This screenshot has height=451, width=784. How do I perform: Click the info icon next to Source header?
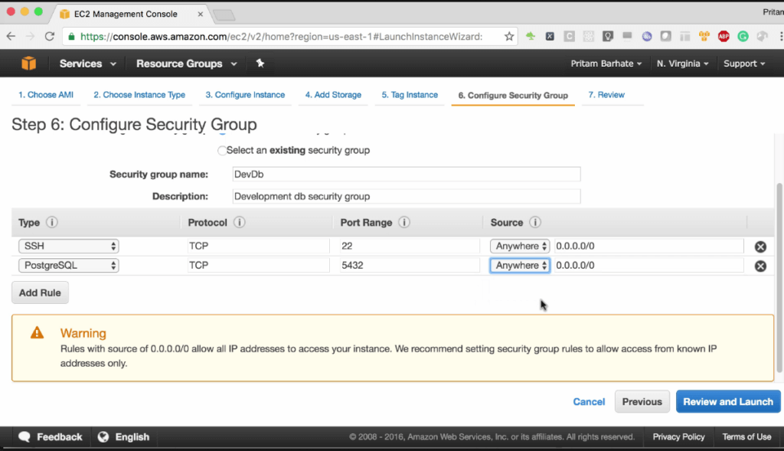[535, 222]
